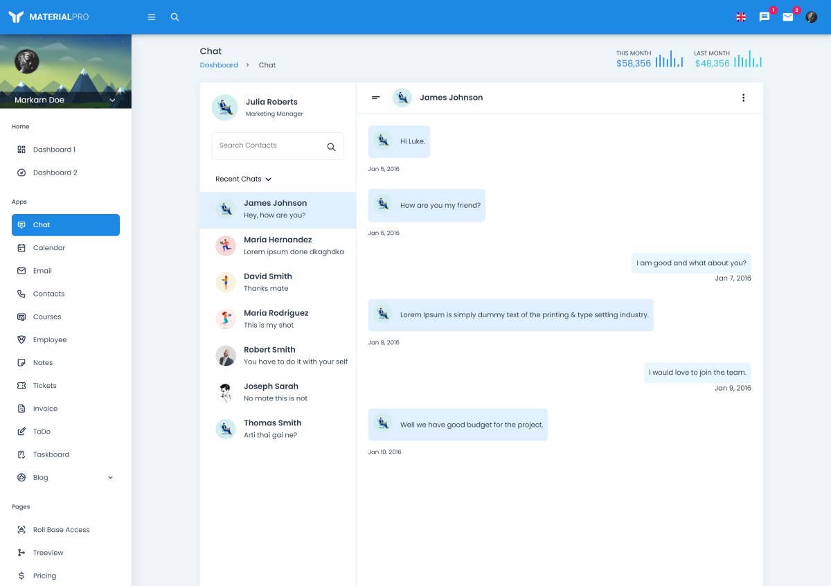Toggle contact list with chat header icon
This screenshot has width=831, height=586.
376,98
